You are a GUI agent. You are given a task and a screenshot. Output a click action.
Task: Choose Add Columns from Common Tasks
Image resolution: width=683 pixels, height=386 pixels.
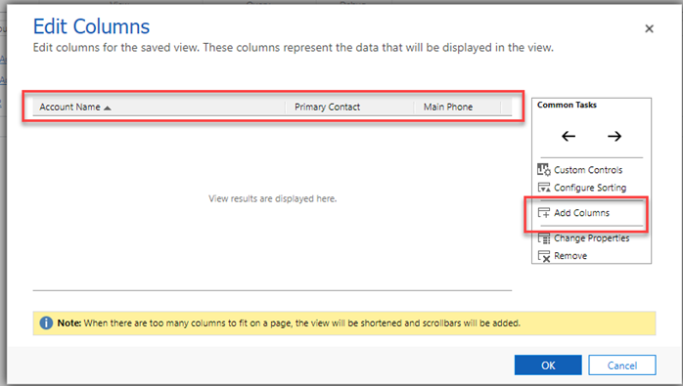581,213
